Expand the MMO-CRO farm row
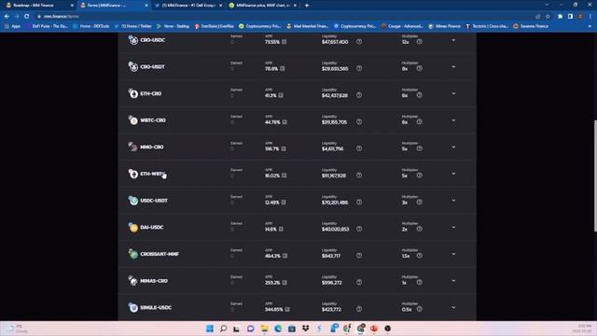This screenshot has width=597, height=336. (x=453, y=147)
